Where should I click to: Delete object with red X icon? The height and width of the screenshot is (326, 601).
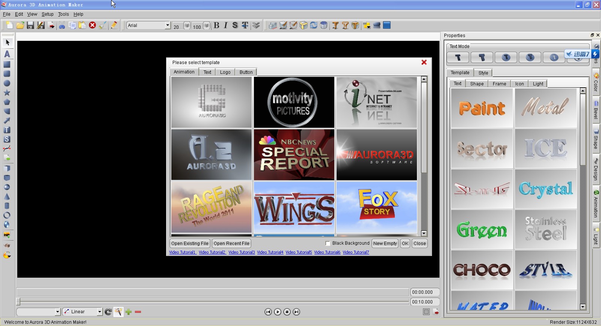coord(92,25)
